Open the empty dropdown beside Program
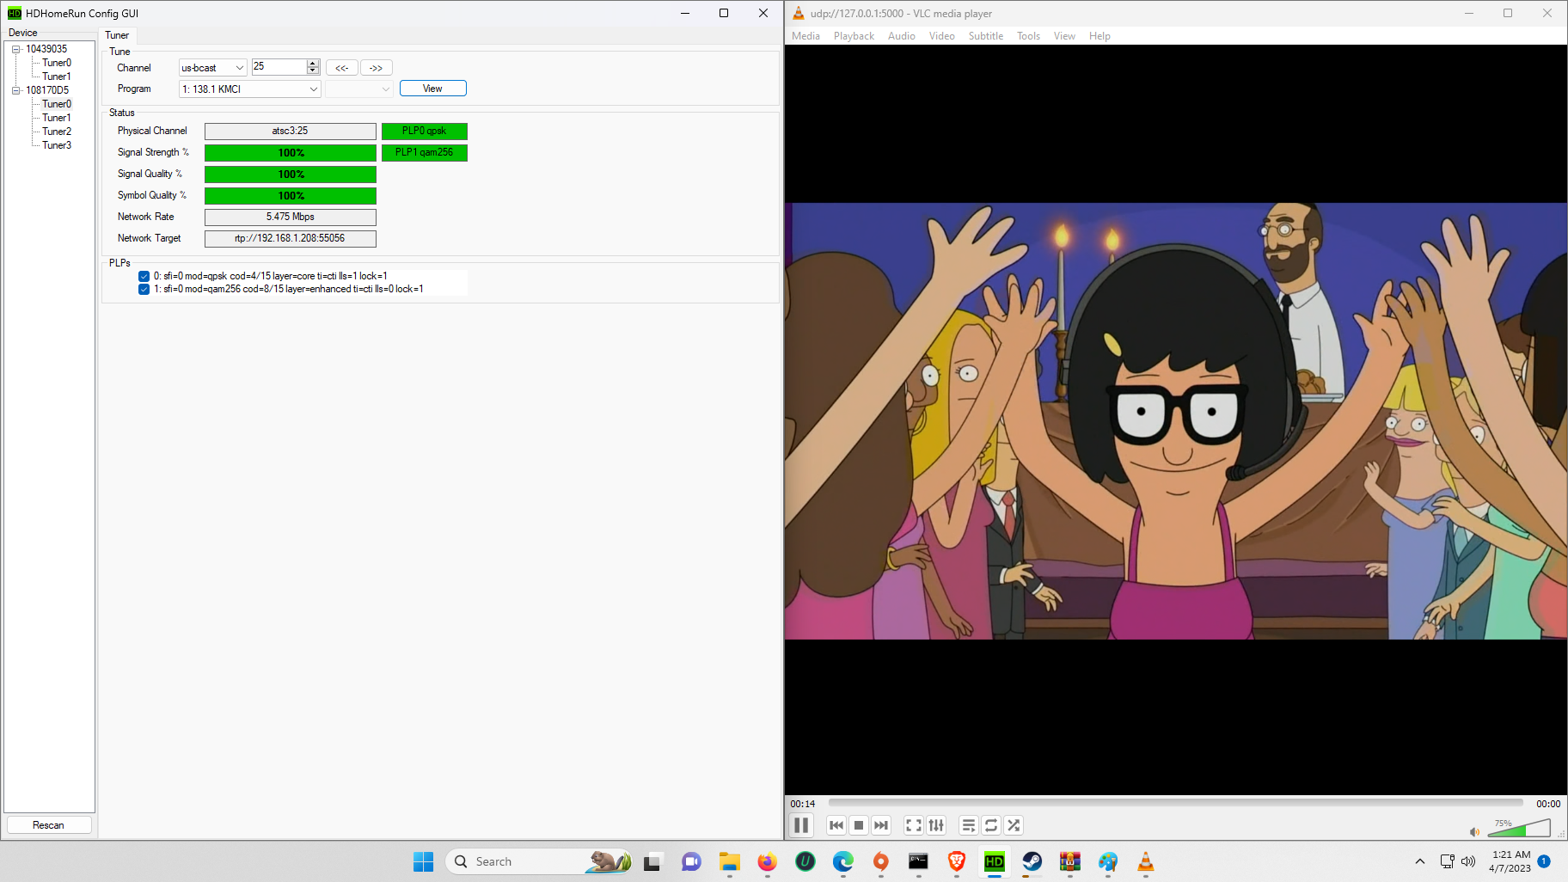 coord(358,89)
